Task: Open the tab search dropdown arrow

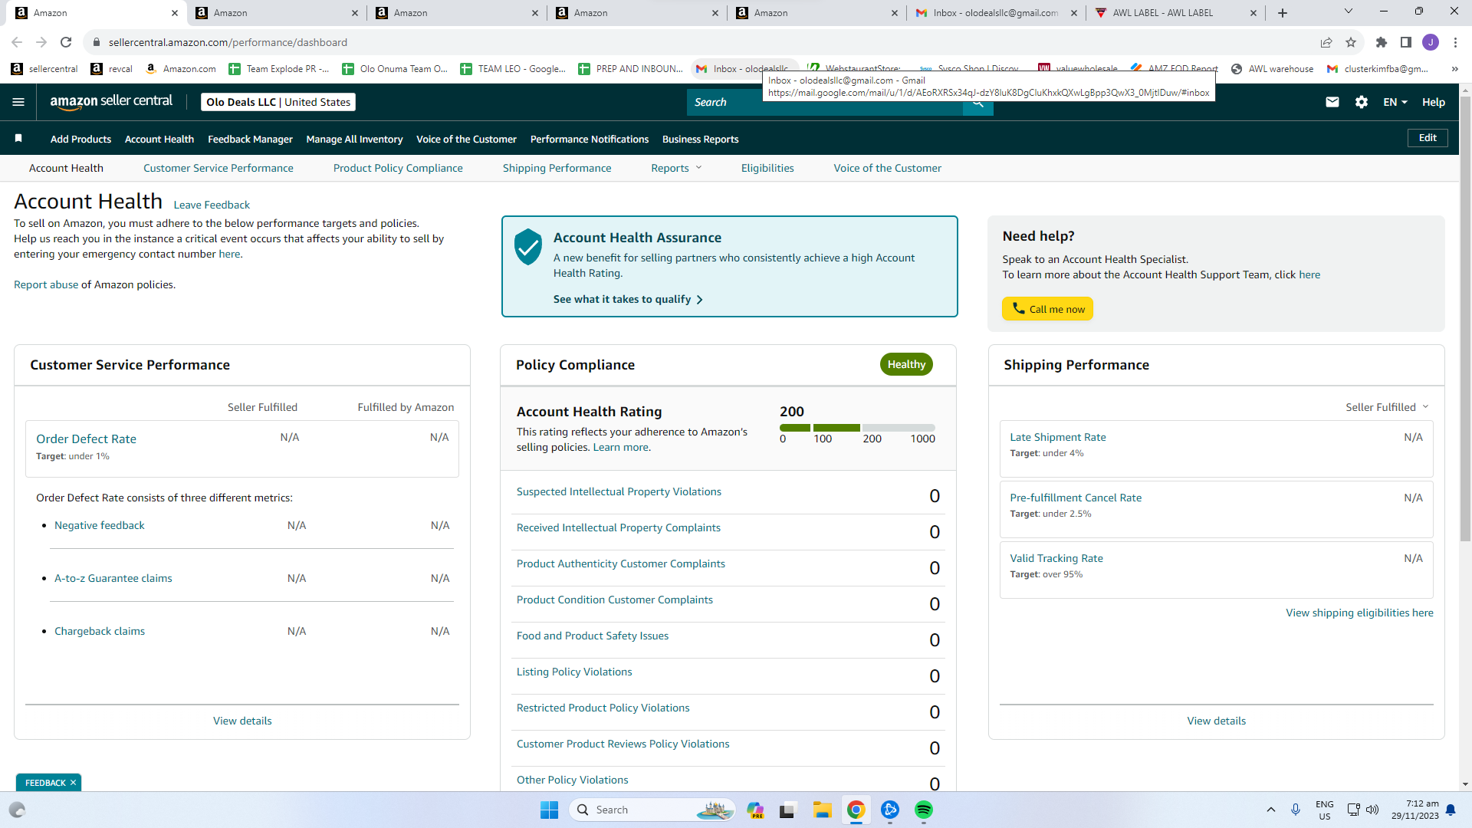Action: coord(1348,11)
